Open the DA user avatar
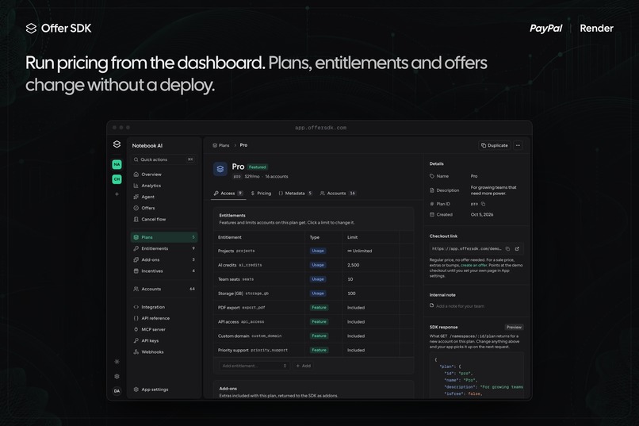The image size is (639, 426). 117,391
